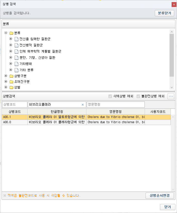Expand the 전신을 침해한 질환군 tree node
Screen dimensions: 177x213
pos(11,39)
